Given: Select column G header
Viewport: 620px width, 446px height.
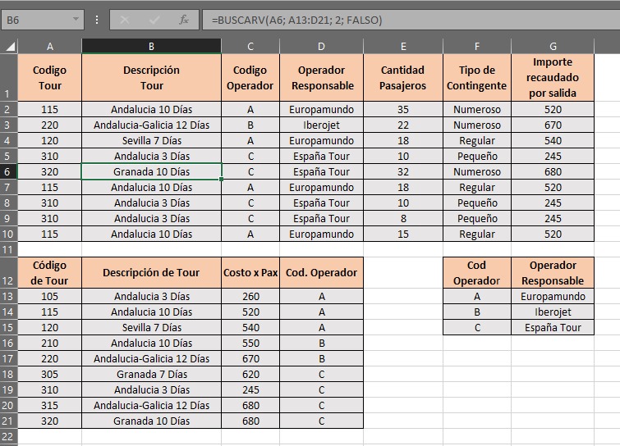Looking at the screenshot, I should pos(553,47).
